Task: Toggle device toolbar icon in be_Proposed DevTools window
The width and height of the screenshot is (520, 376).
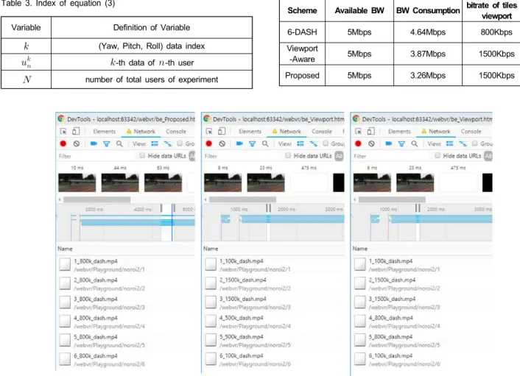Action: click(76, 132)
